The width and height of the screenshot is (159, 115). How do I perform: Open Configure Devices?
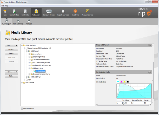coord(49,12)
